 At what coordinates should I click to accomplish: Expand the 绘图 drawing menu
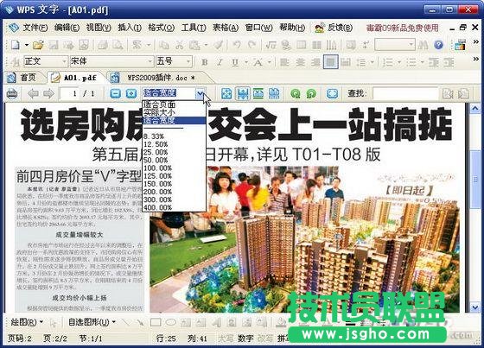point(27,322)
